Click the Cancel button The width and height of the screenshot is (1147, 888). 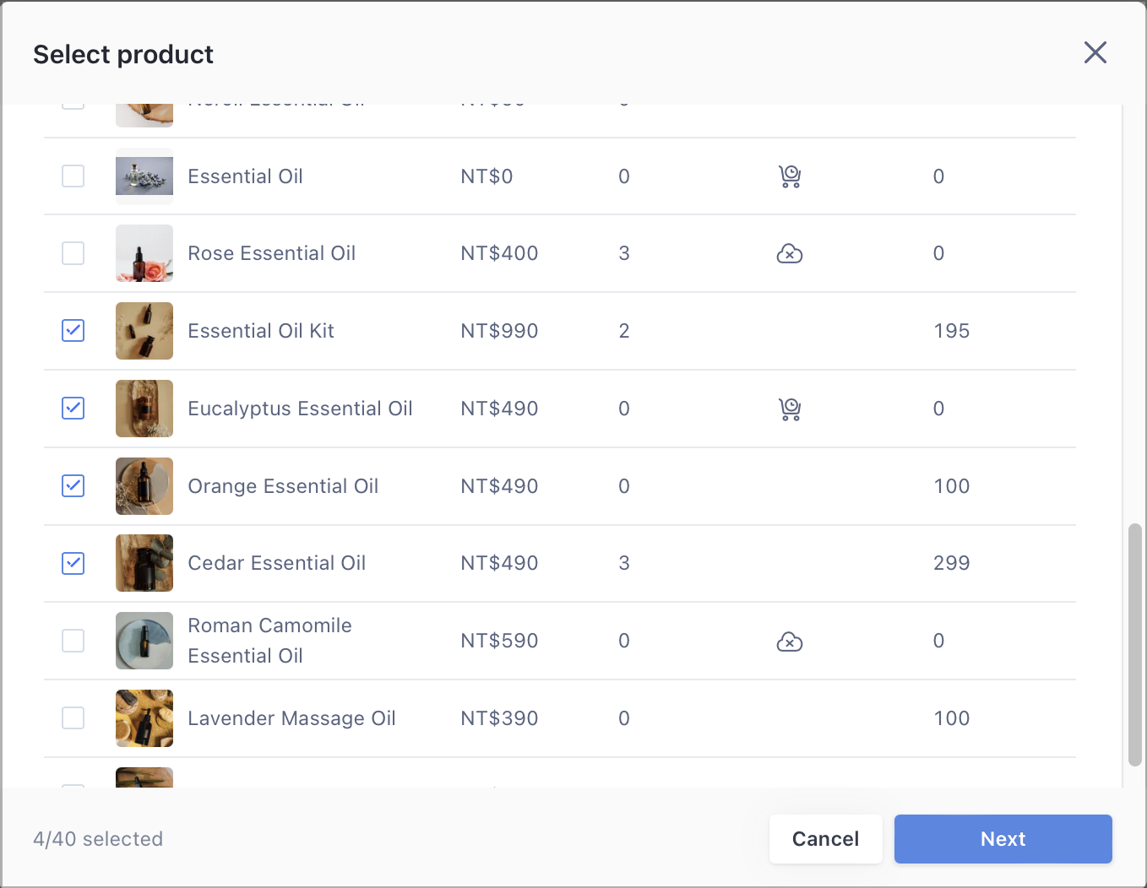[826, 839]
